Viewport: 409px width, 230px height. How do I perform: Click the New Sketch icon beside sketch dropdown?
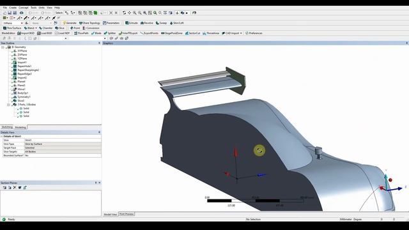coord(56,23)
